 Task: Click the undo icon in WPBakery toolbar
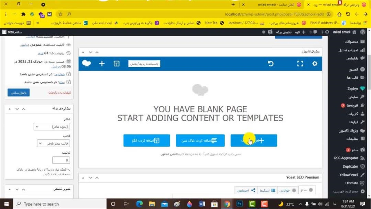pyautogui.click(x=270, y=64)
